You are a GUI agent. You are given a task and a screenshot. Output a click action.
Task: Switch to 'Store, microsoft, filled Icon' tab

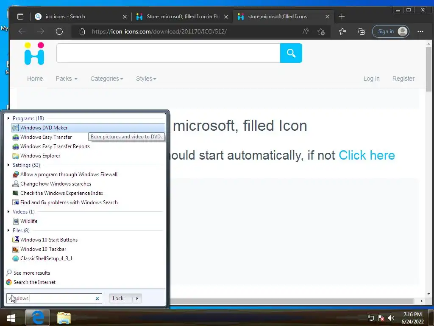pos(182,17)
